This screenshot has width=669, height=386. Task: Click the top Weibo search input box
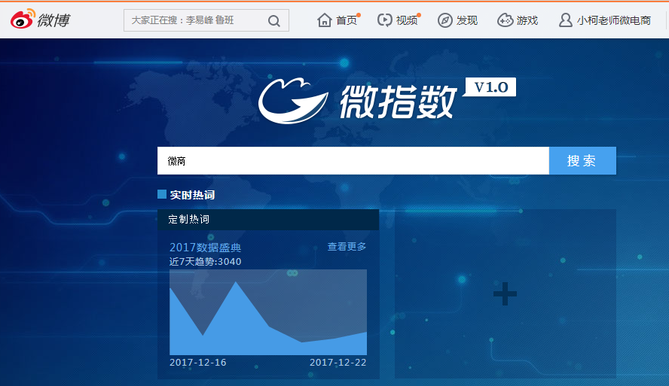coord(196,20)
